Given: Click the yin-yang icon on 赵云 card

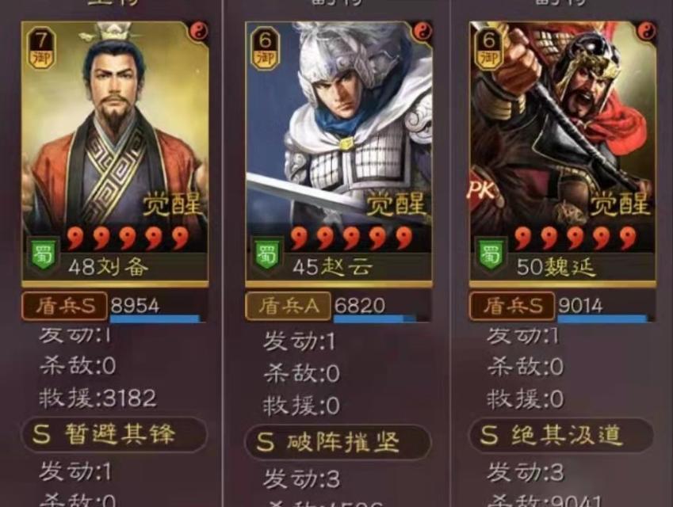Looking at the screenshot, I should [423, 31].
